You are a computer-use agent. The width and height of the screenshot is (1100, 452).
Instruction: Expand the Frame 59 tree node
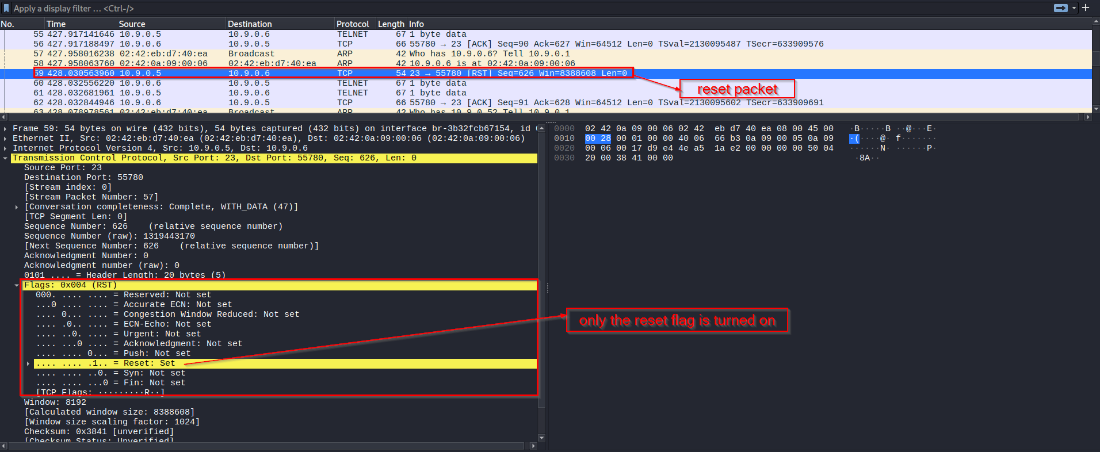[x=6, y=129]
